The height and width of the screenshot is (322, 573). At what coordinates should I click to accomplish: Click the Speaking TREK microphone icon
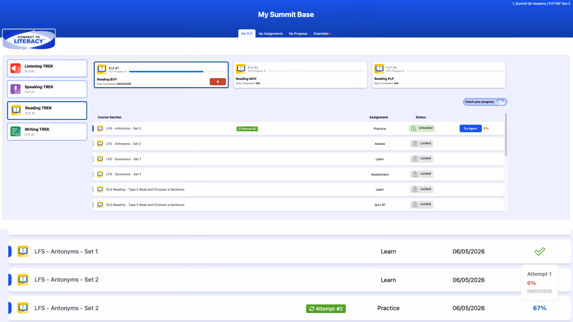(x=15, y=89)
